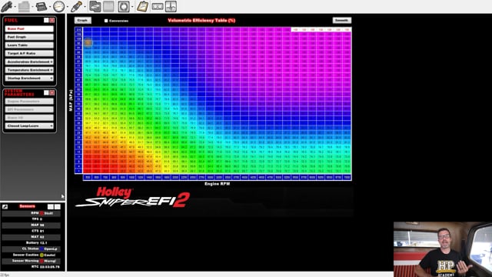Expand the Closed Loop/Learn dropdown
Image resolution: width=492 pixels, height=277 pixels.
click(x=29, y=125)
